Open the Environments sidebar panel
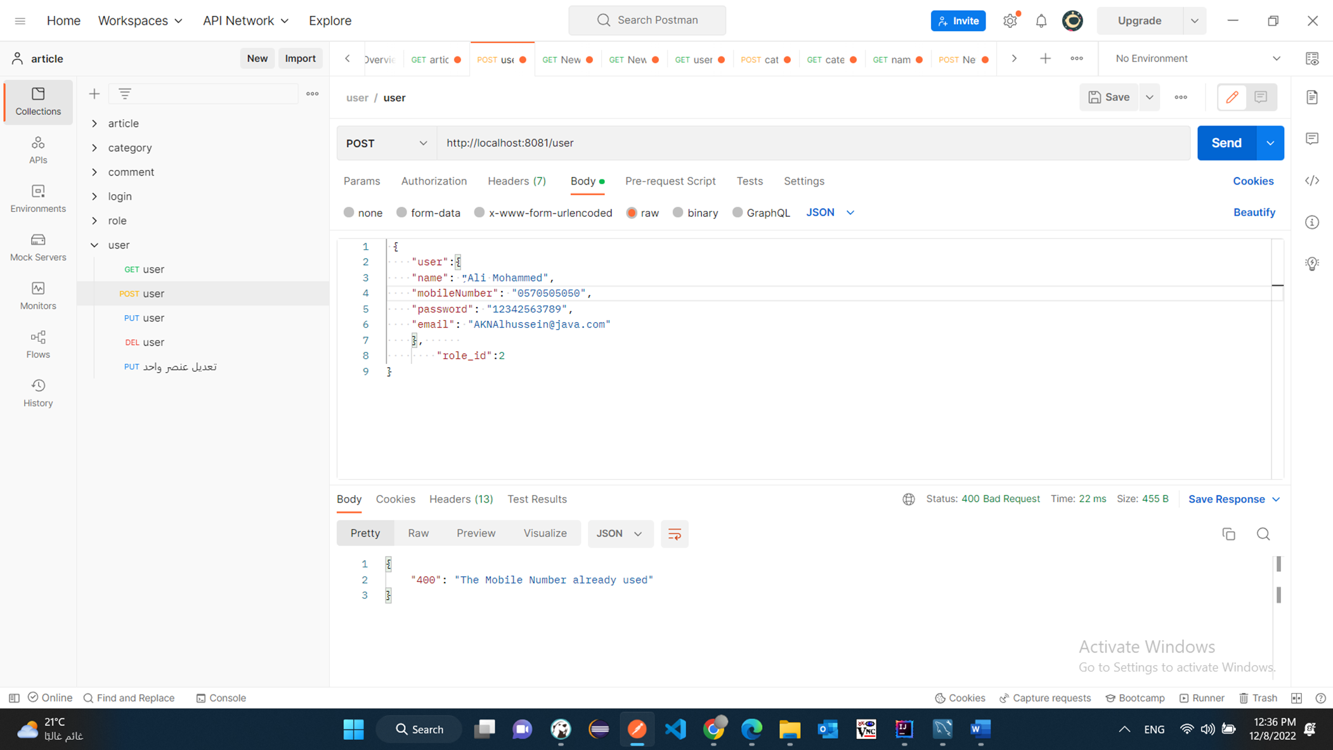The width and height of the screenshot is (1333, 750). tap(38, 198)
